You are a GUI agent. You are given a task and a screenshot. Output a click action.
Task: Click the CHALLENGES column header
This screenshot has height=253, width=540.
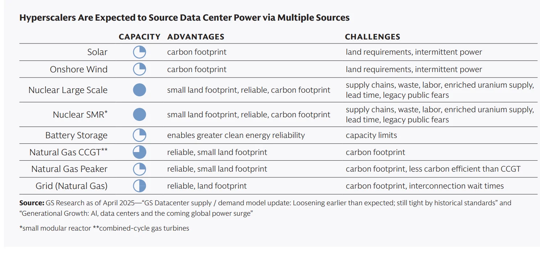point(372,37)
